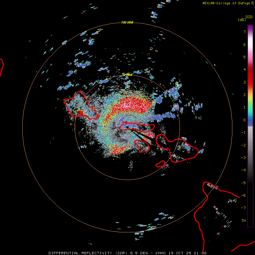The height and width of the screenshot is (255, 255).
Task: Click the 6 value on the color scale
Action: [245, 44]
